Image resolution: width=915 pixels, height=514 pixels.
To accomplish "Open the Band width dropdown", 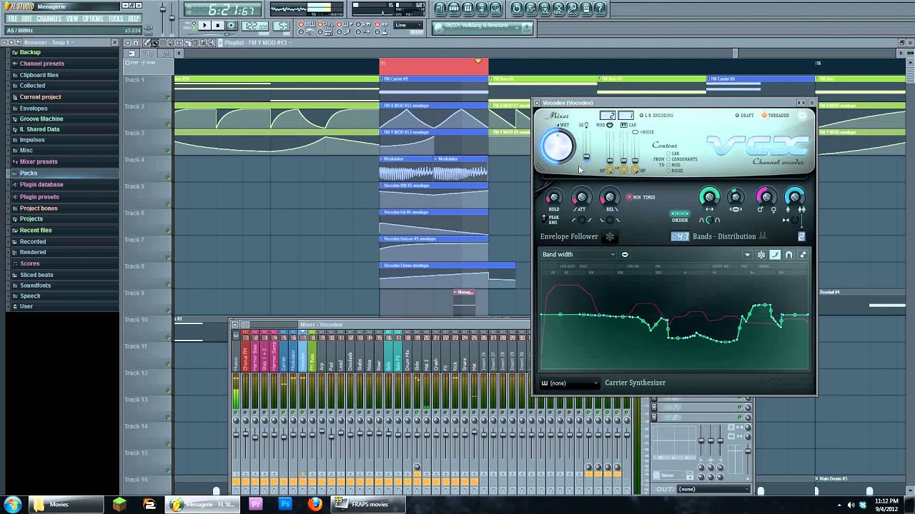I will point(578,255).
